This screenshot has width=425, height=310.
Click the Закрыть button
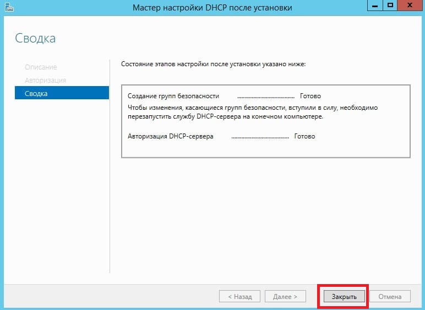click(344, 296)
